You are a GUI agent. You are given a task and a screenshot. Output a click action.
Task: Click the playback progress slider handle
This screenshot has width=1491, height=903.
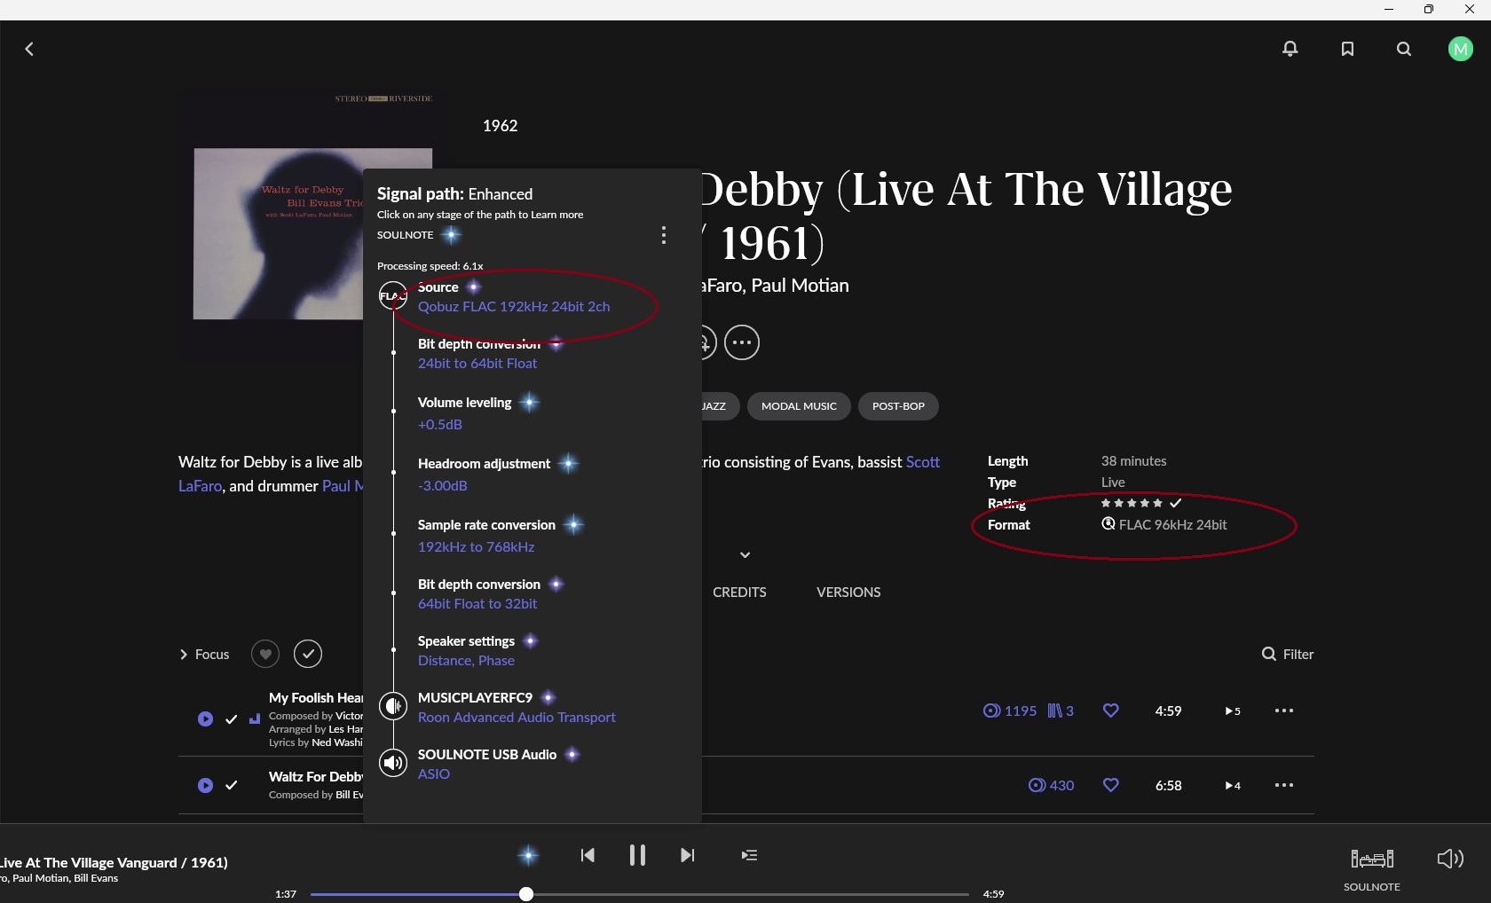[526, 894]
